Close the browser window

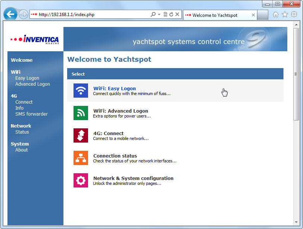[x=291, y=4]
